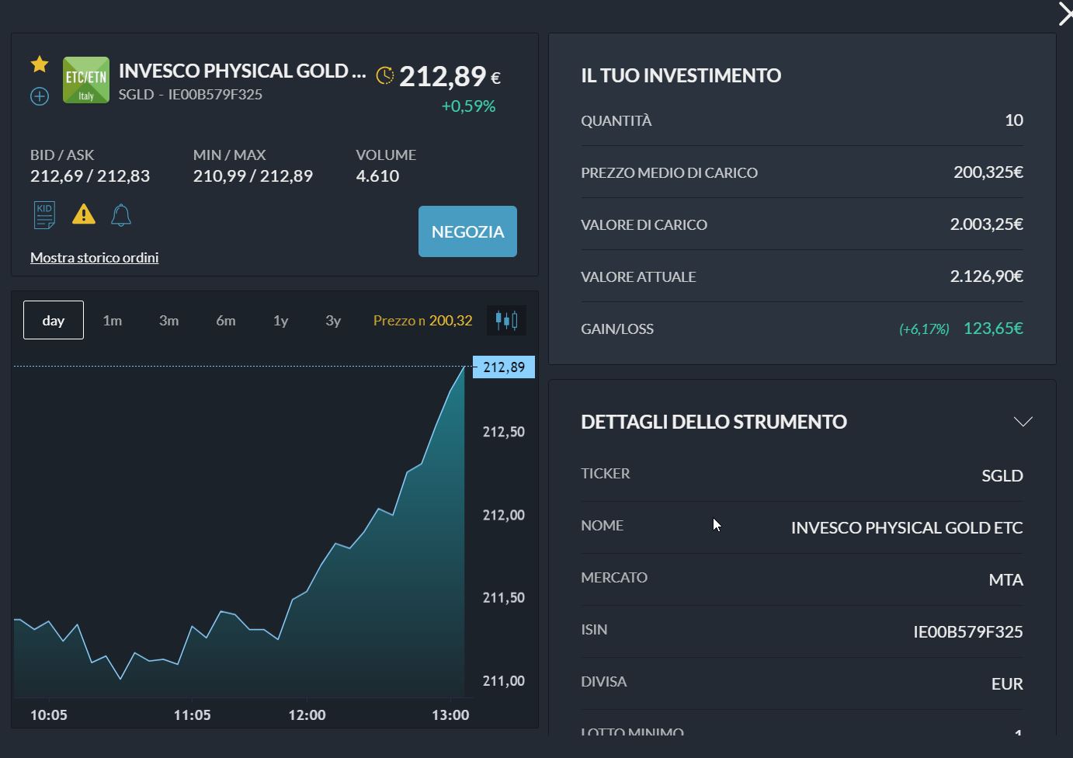
Task: Click SGLD - IE00B579F325 subtitle
Action: (x=190, y=94)
